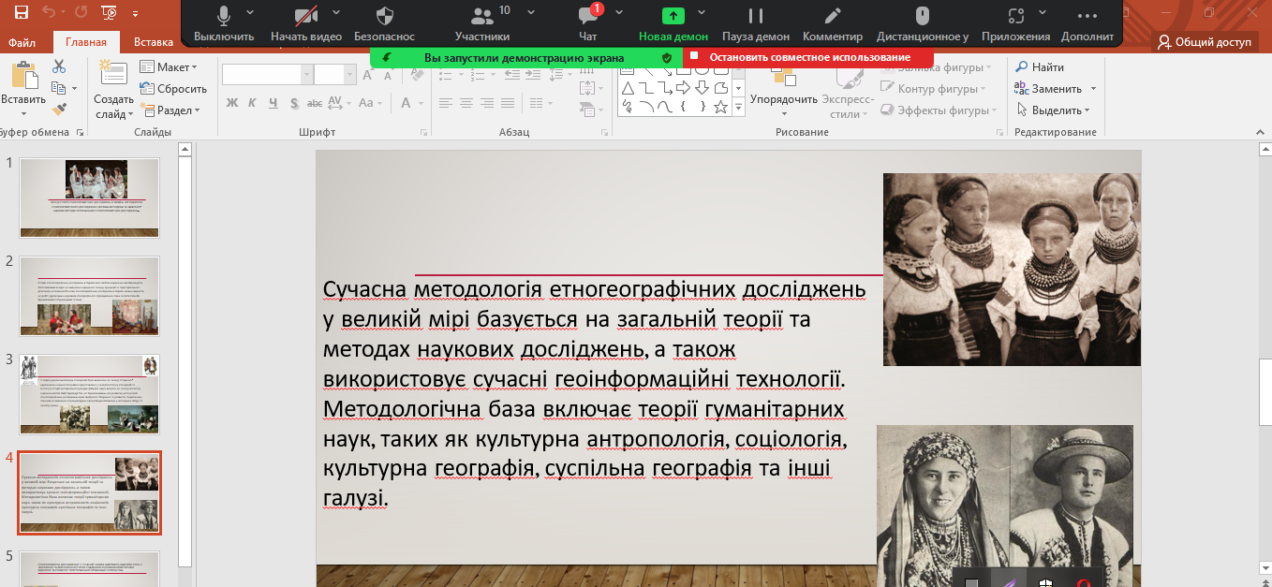
Task: Click the Cut scissors icon
Action: coord(59,66)
